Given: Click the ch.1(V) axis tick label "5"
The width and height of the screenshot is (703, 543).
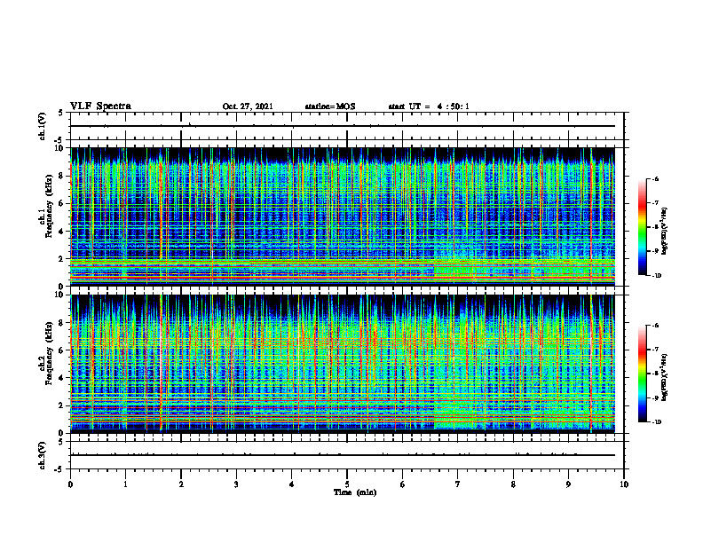Looking at the screenshot, I should [x=61, y=113].
